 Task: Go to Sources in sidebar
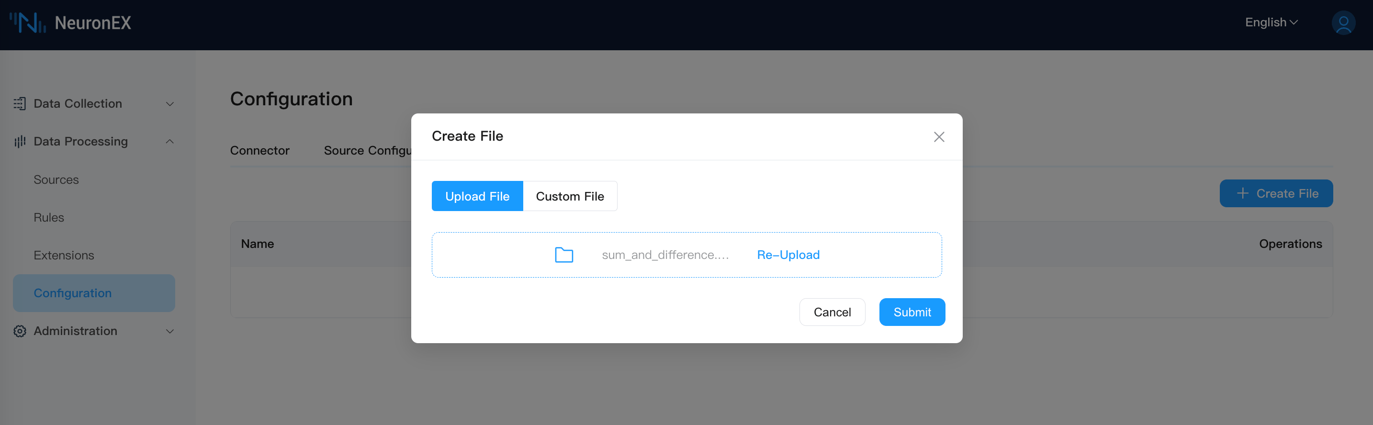(56, 180)
